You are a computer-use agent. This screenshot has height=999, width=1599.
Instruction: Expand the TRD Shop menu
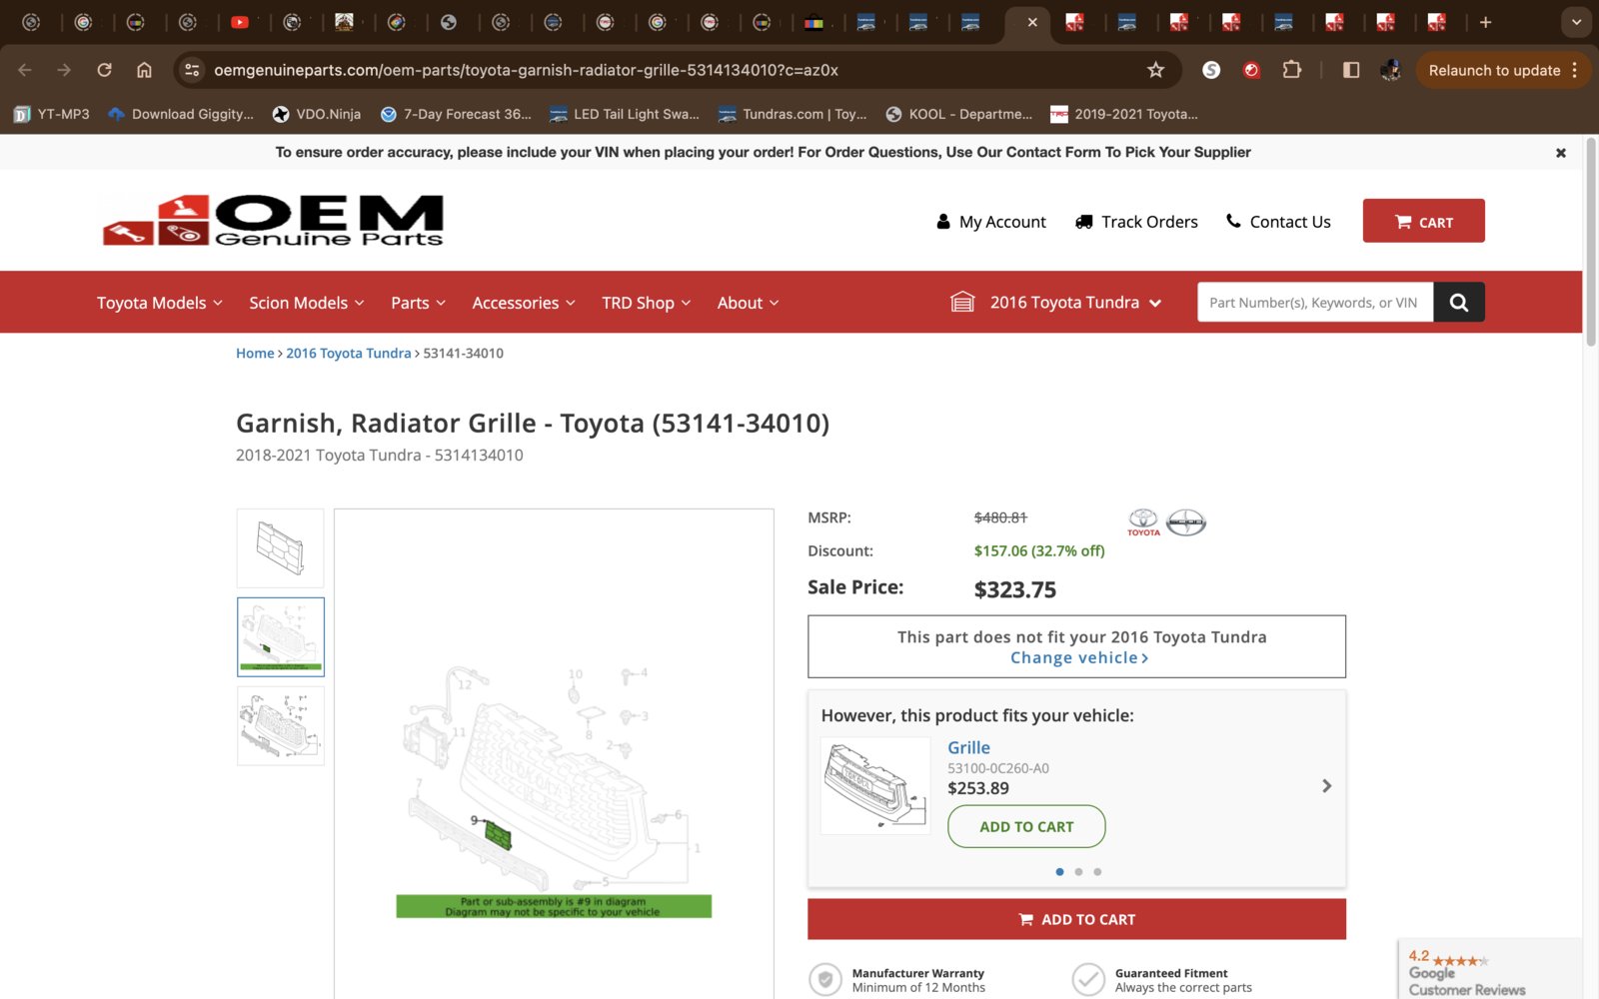646,303
